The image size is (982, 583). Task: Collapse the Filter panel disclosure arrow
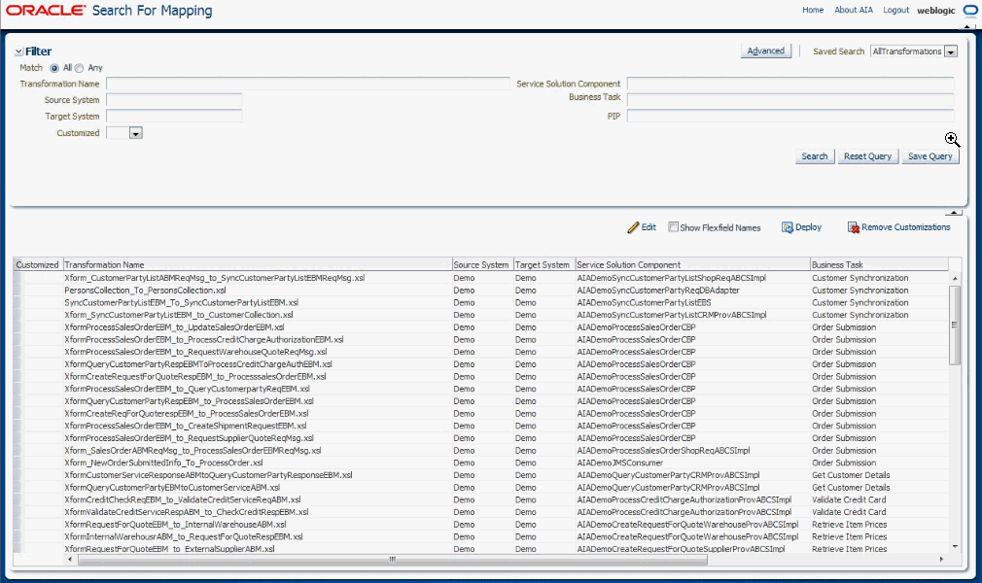pos(18,51)
